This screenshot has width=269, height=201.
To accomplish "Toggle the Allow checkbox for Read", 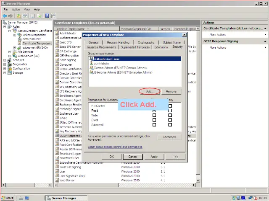I will [x=154, y=111].
